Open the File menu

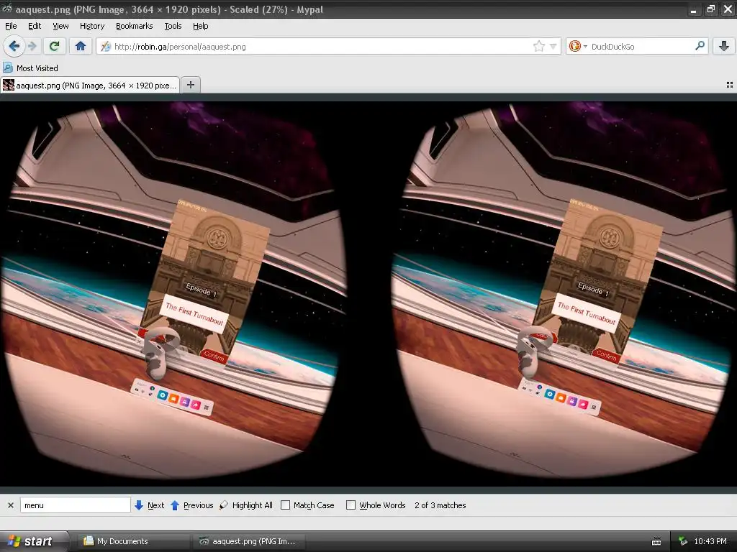point(11,26)
